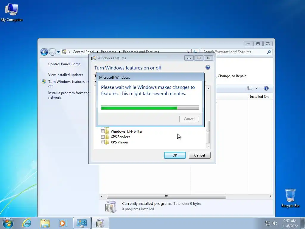Click the Search Programs and Features field
Image resolution: width=305 pixels, height=229 pixels.
[x=237, y=52]
